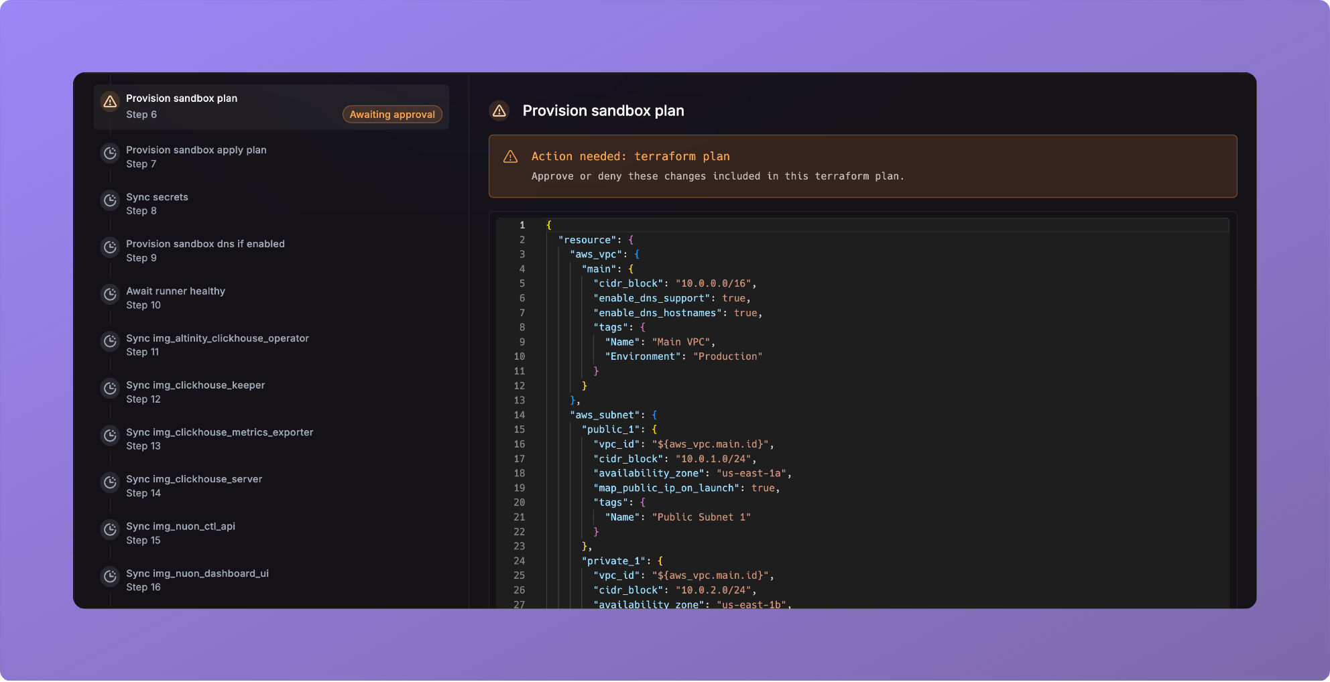Click alert icon in Action needed banner

click(x=511, y=157)
